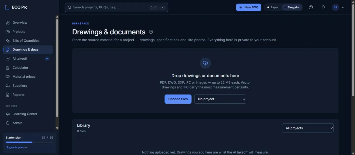Open notifications bell
Image resolution: width=355 pixels, height=155 pixels.
(x=323, y=7)
